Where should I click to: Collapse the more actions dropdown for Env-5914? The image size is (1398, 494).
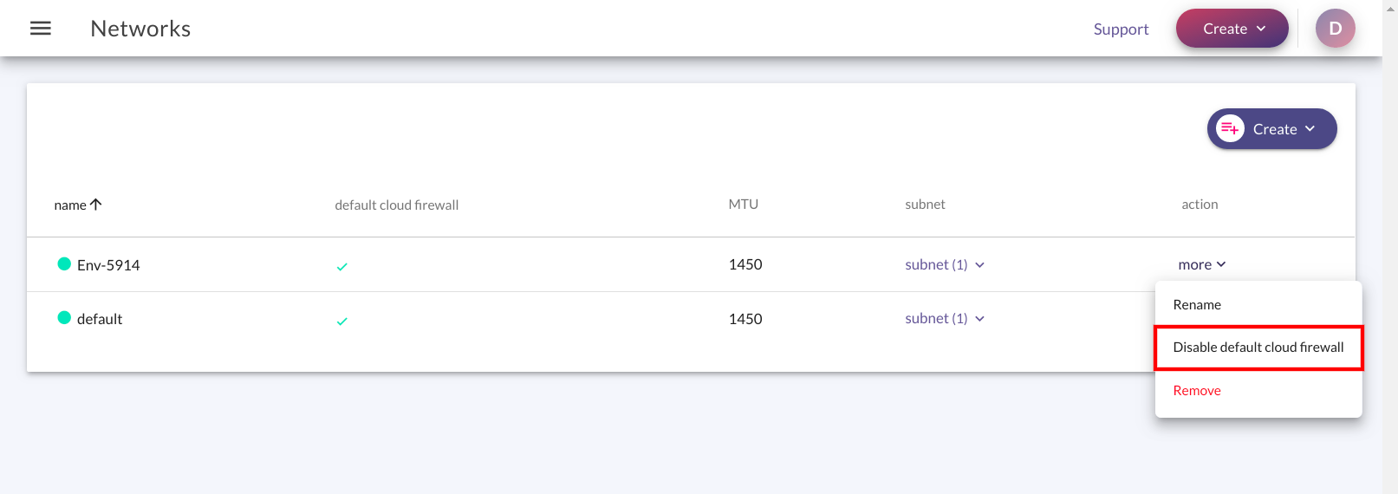[x=1202, y=264]
